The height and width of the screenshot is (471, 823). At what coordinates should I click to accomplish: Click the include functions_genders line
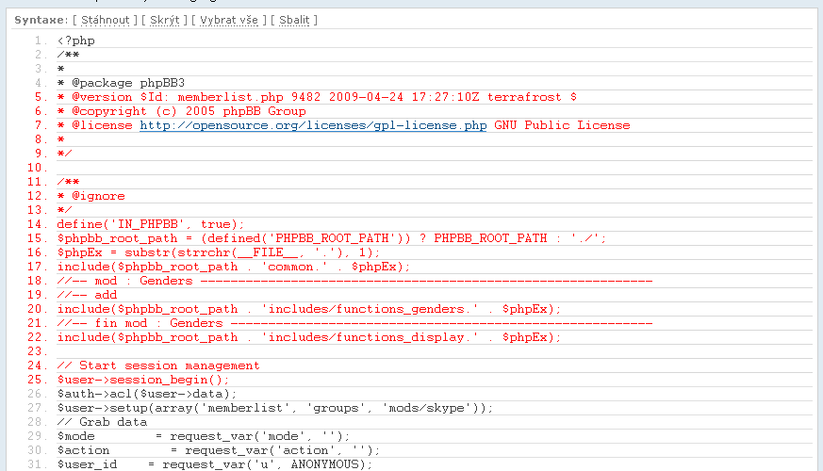309,309
